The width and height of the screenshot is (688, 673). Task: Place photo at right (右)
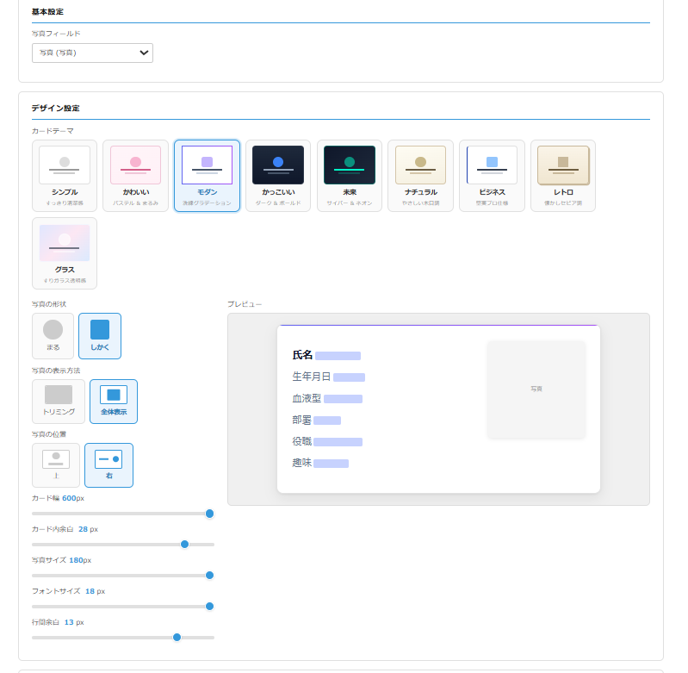108,465
